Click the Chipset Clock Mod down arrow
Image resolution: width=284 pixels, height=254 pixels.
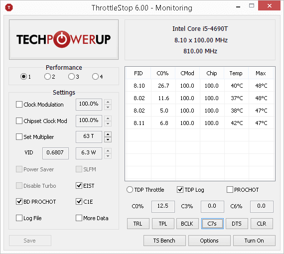point(108,124)
